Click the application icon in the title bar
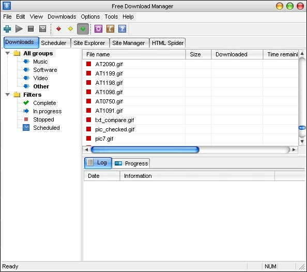 (7, 6)
